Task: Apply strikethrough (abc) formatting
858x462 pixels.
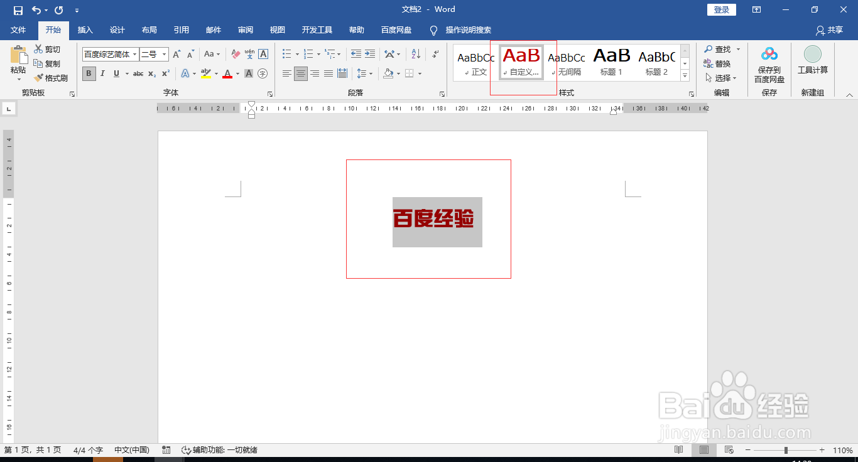Action: pyautogui.click(x=138, y=73)
